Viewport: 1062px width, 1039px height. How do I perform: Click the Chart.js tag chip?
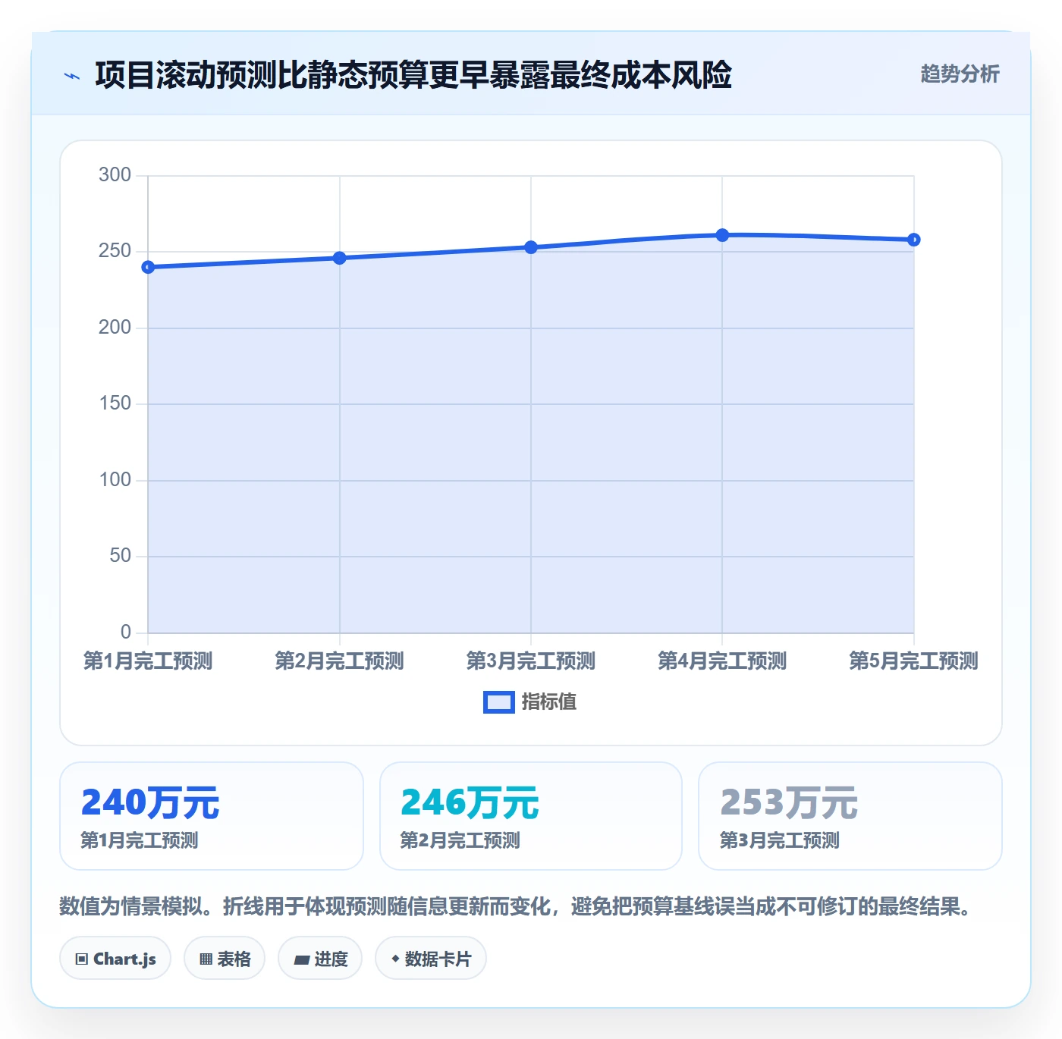[115, 959]
